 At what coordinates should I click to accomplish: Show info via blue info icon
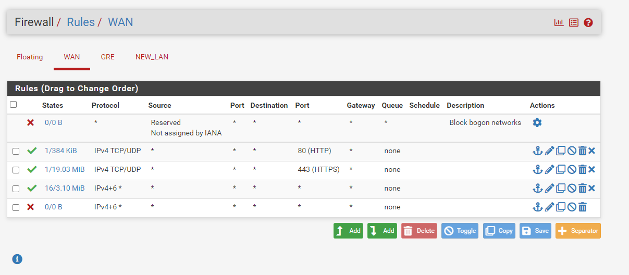click(x=17, y=259)
